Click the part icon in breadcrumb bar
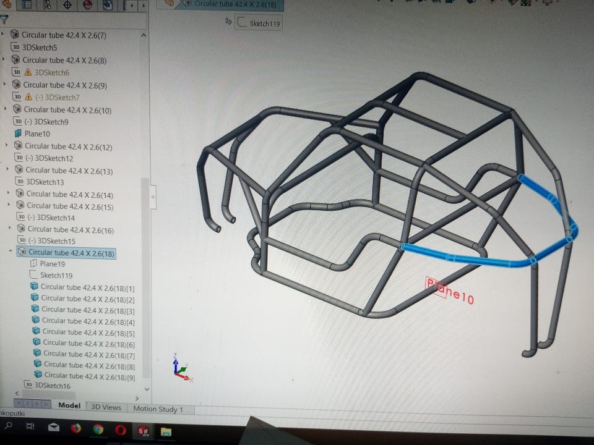 pyautogui.click(x=170, y=3)
